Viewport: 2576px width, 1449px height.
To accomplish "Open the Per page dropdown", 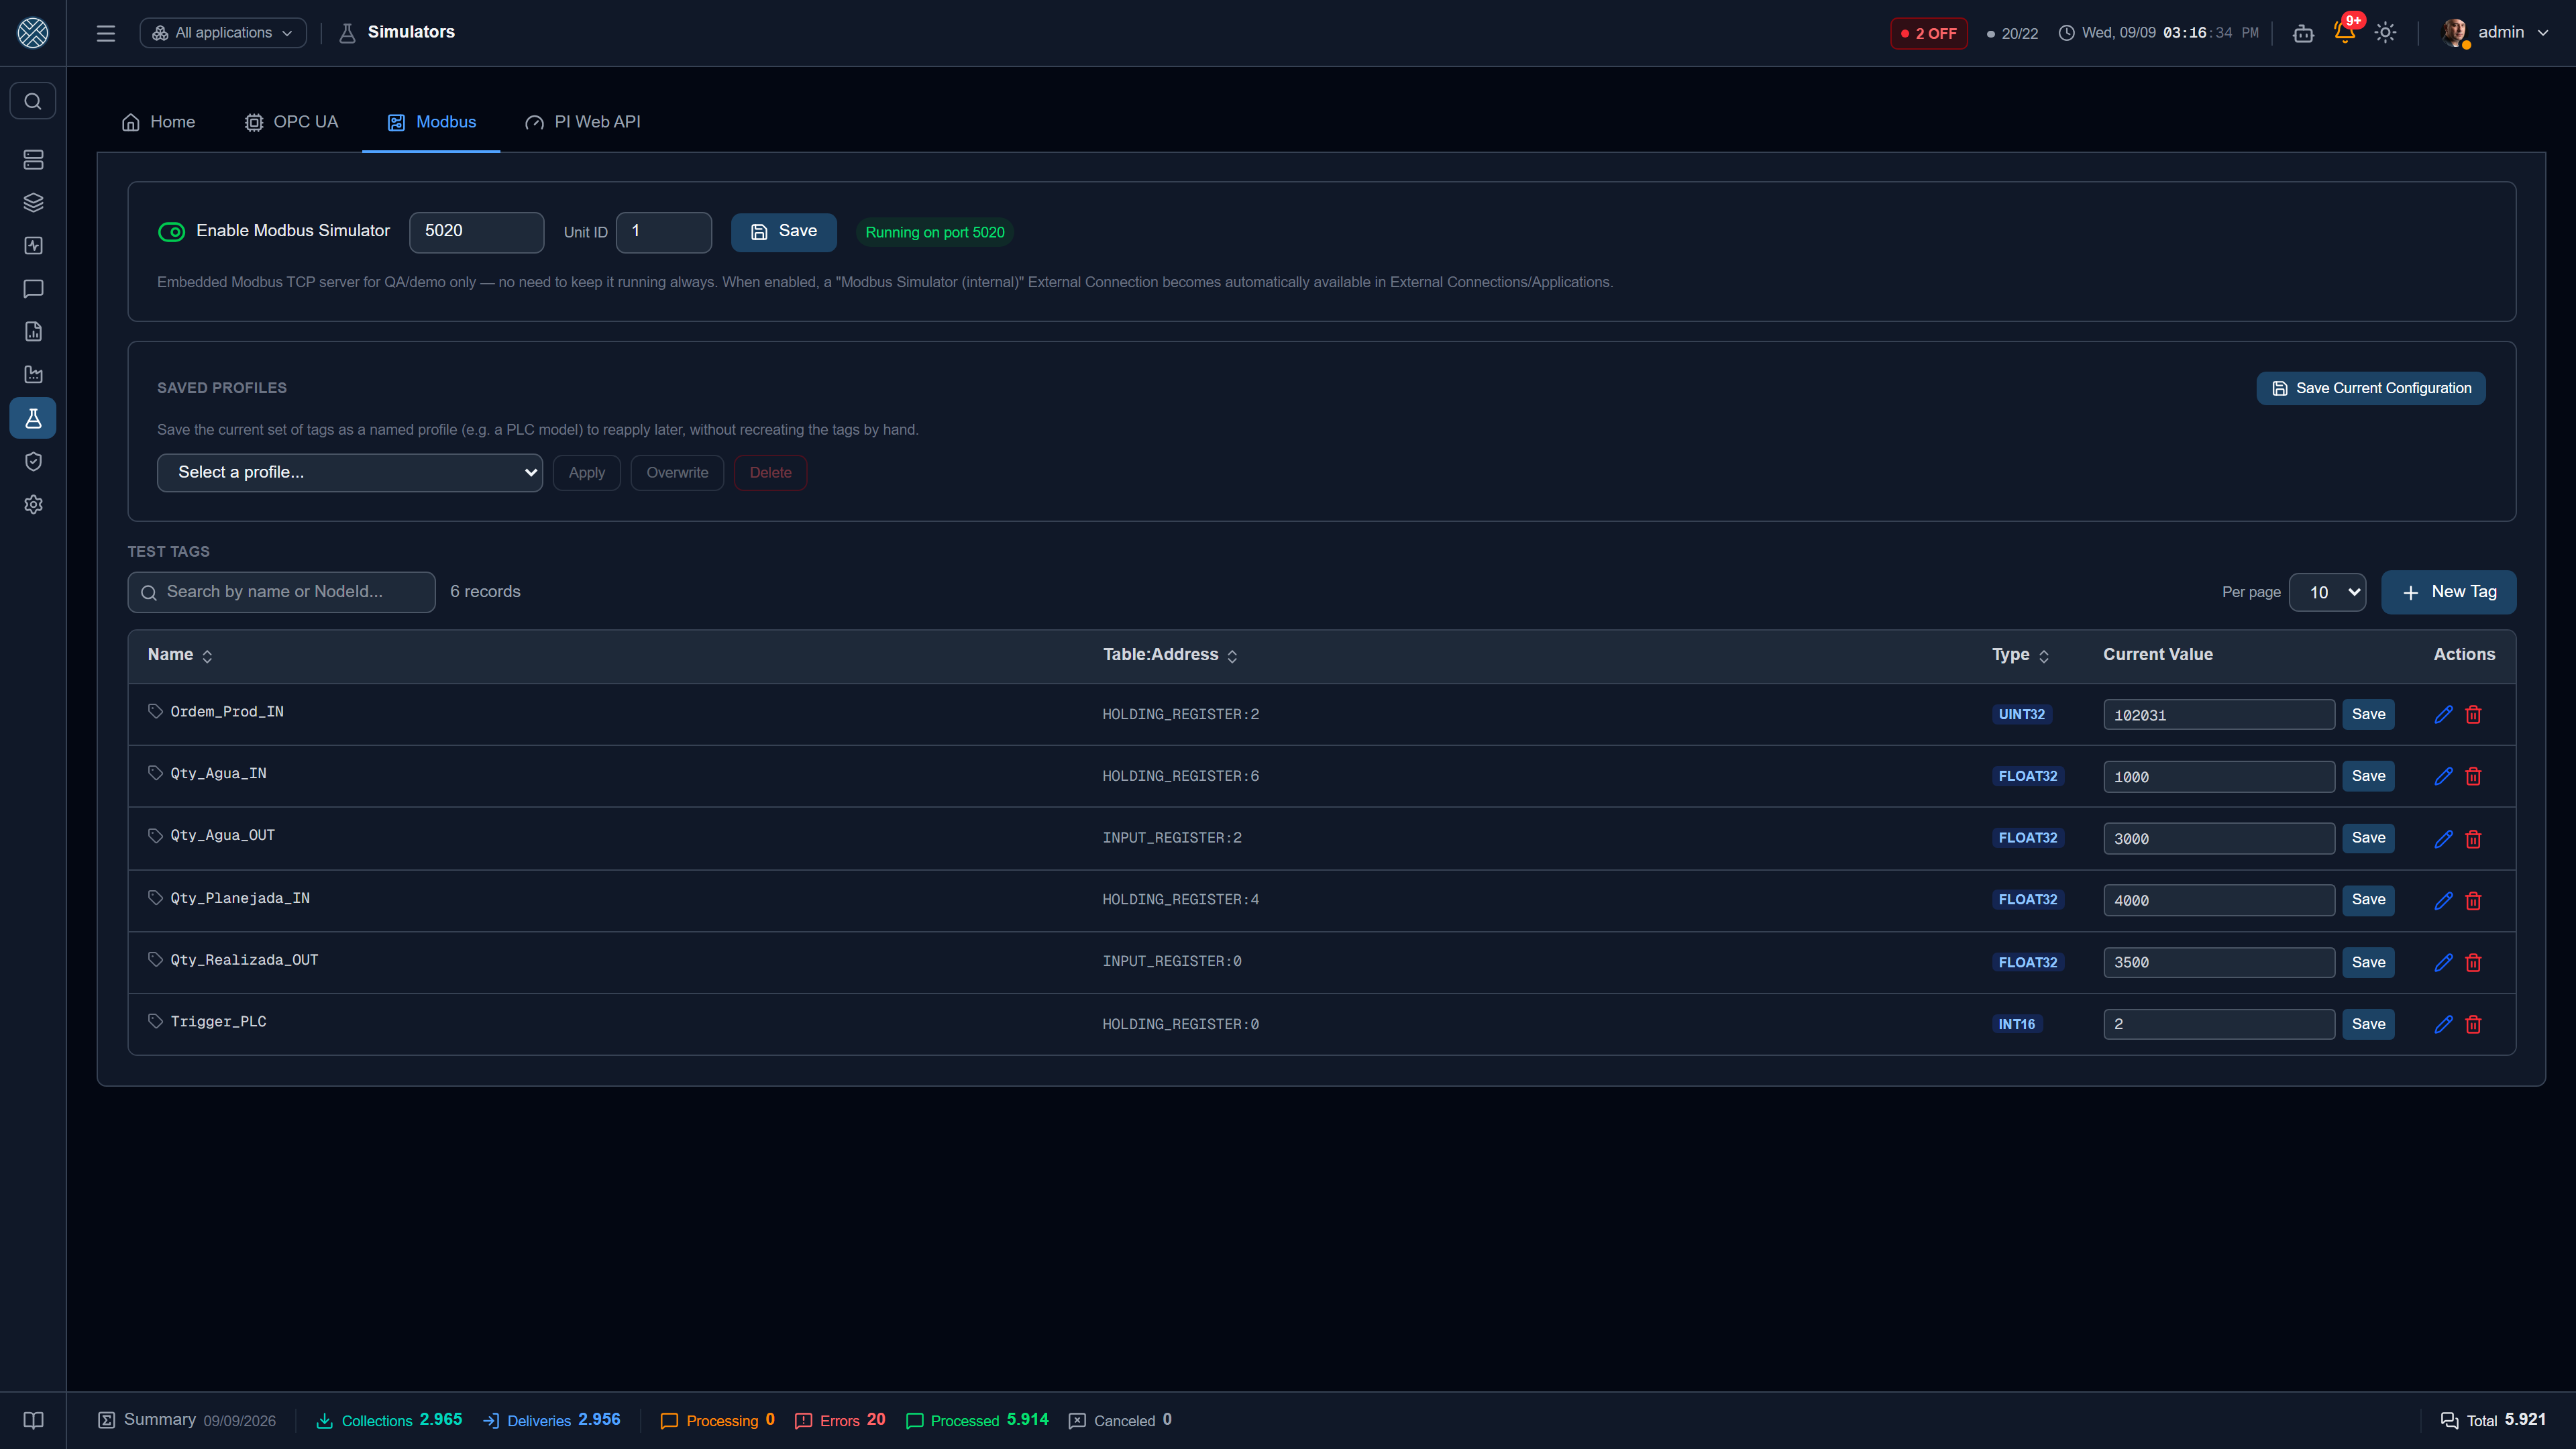I will tap(2327, 592).
